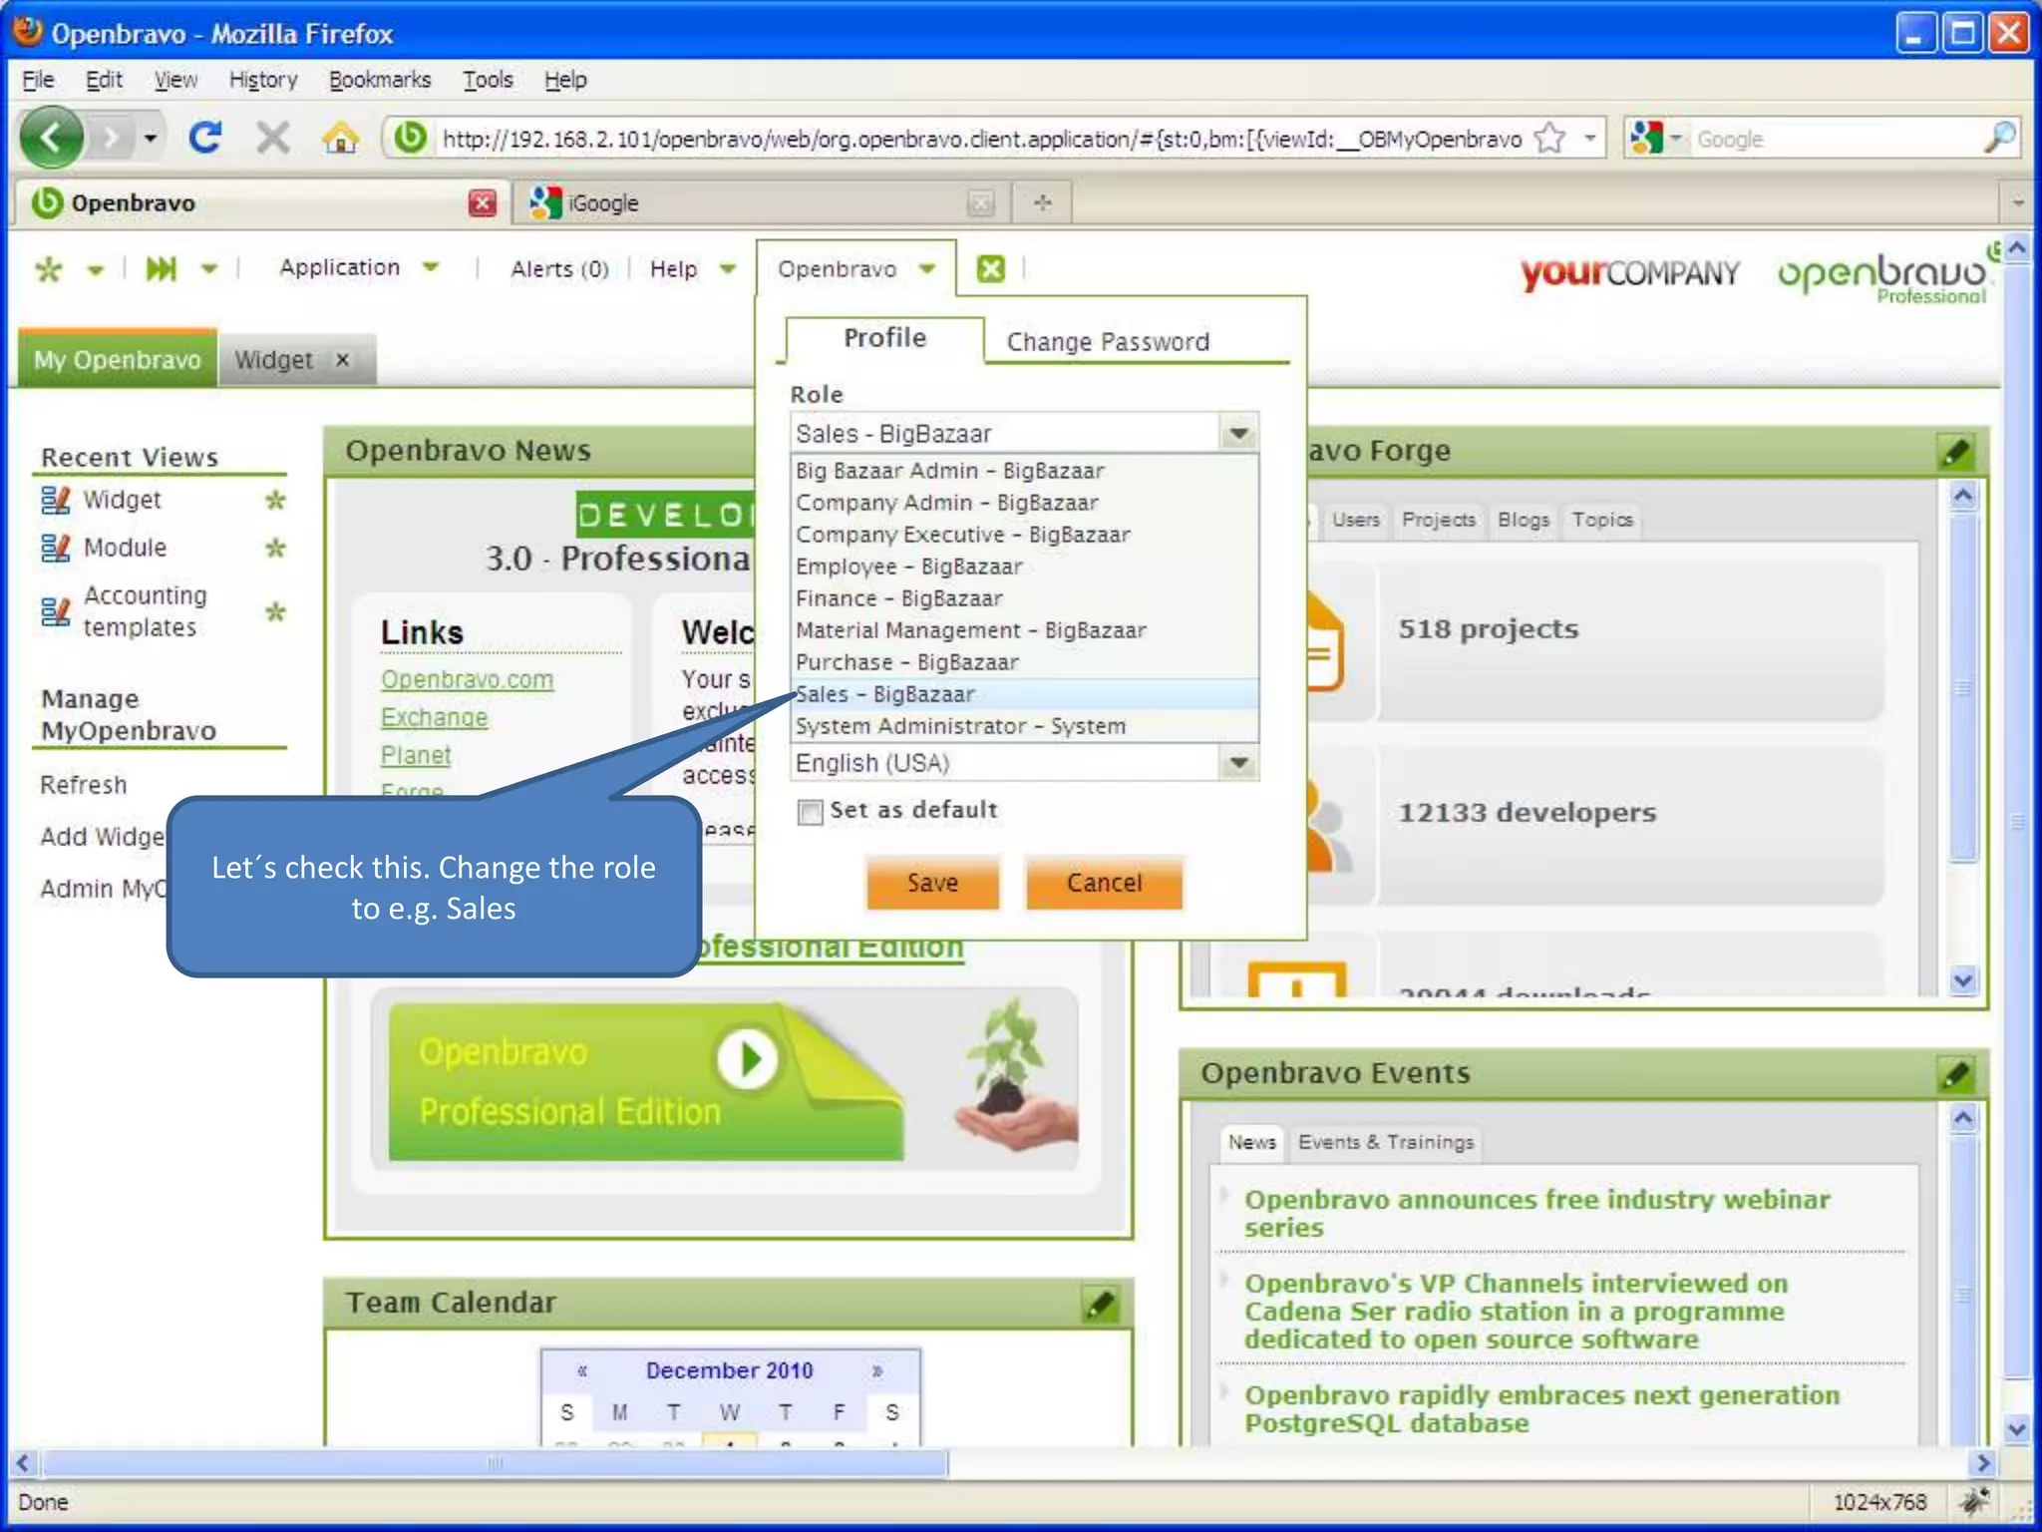The image size is (2042, 1532).
Task: Click the Cancel button
Action: [x=1104, y=883]
